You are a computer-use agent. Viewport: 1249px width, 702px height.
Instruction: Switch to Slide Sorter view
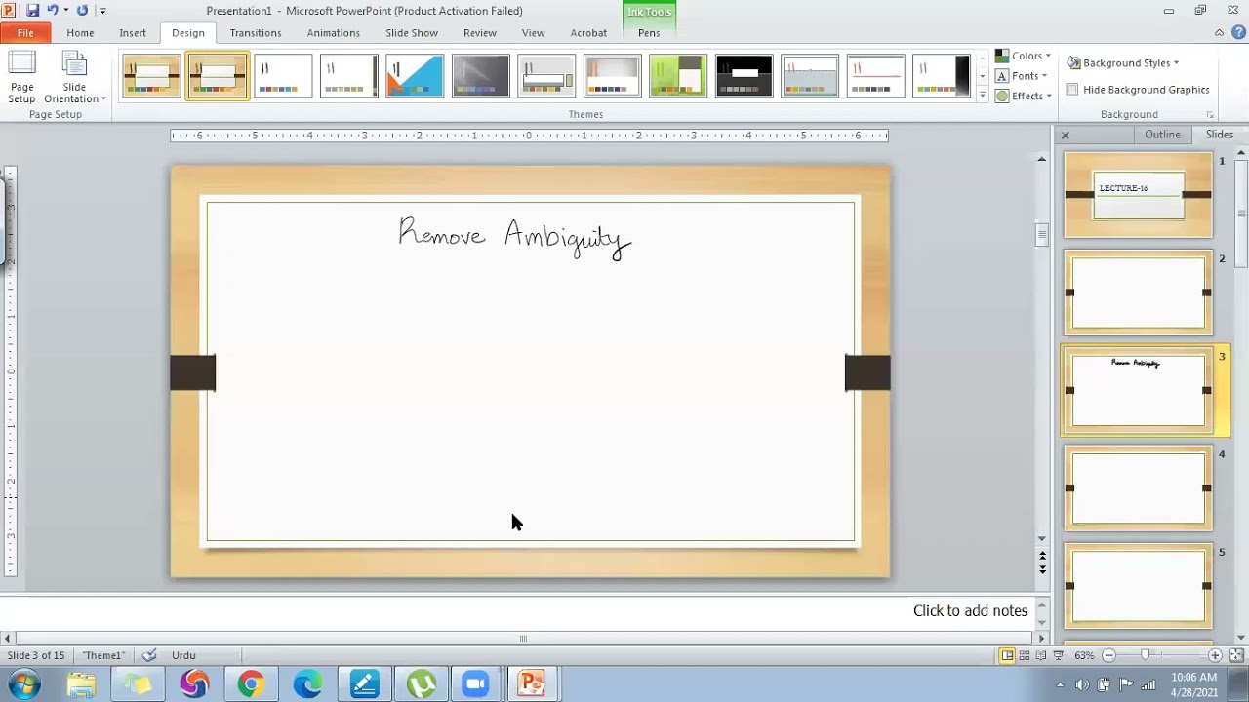tap(1024, 656)
